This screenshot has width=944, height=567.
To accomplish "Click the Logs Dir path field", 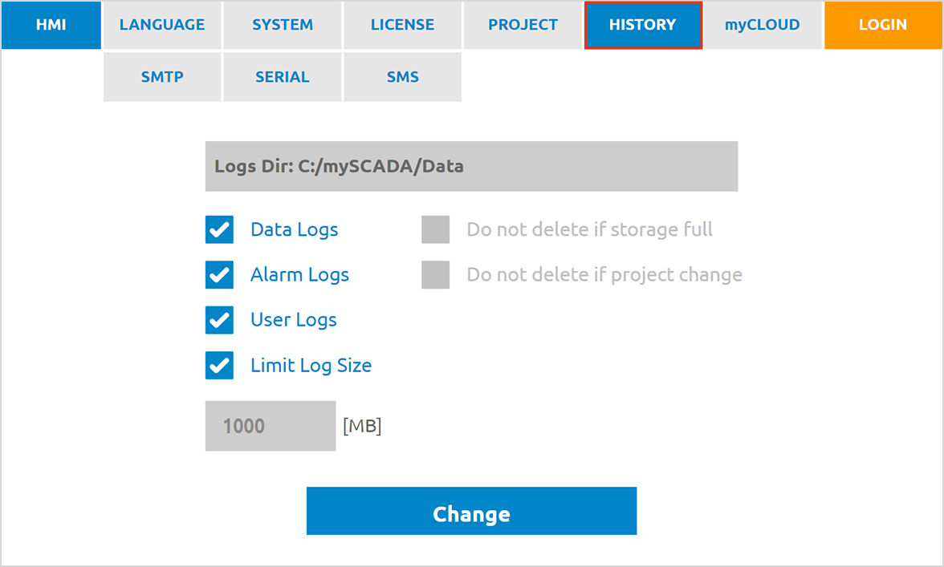I will tap(471, 167).
